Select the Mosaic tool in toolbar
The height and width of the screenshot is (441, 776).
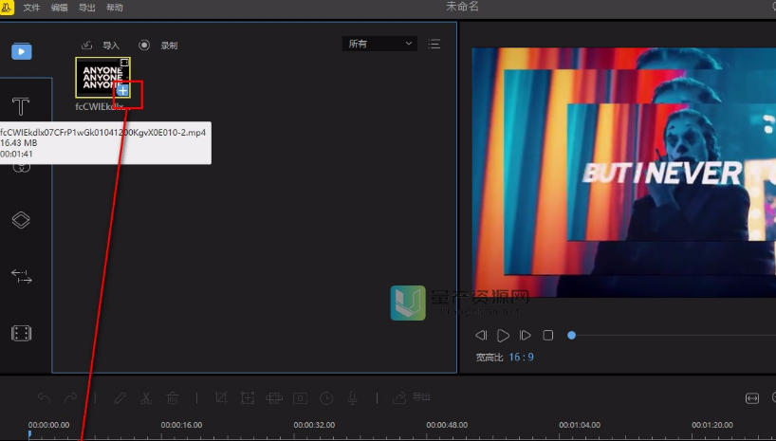[273, 397]
